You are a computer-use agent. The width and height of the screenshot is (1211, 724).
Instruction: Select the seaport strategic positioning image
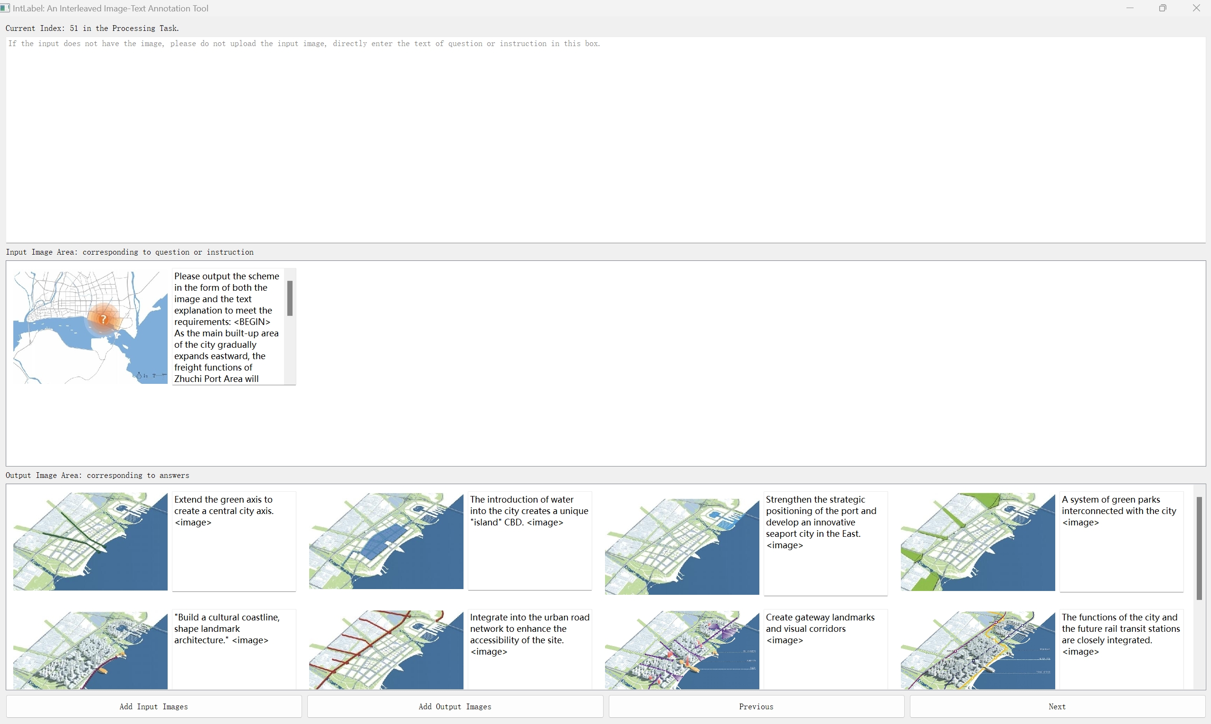click(682, 546)
